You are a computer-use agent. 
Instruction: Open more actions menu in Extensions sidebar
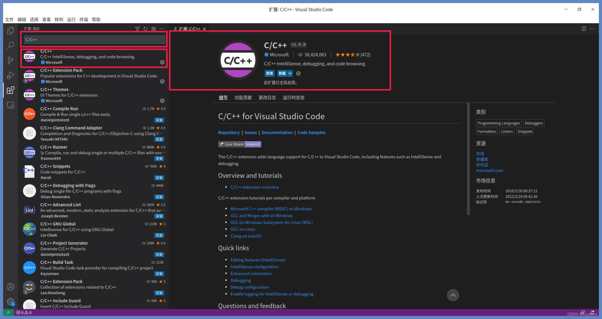click(161, 28)
